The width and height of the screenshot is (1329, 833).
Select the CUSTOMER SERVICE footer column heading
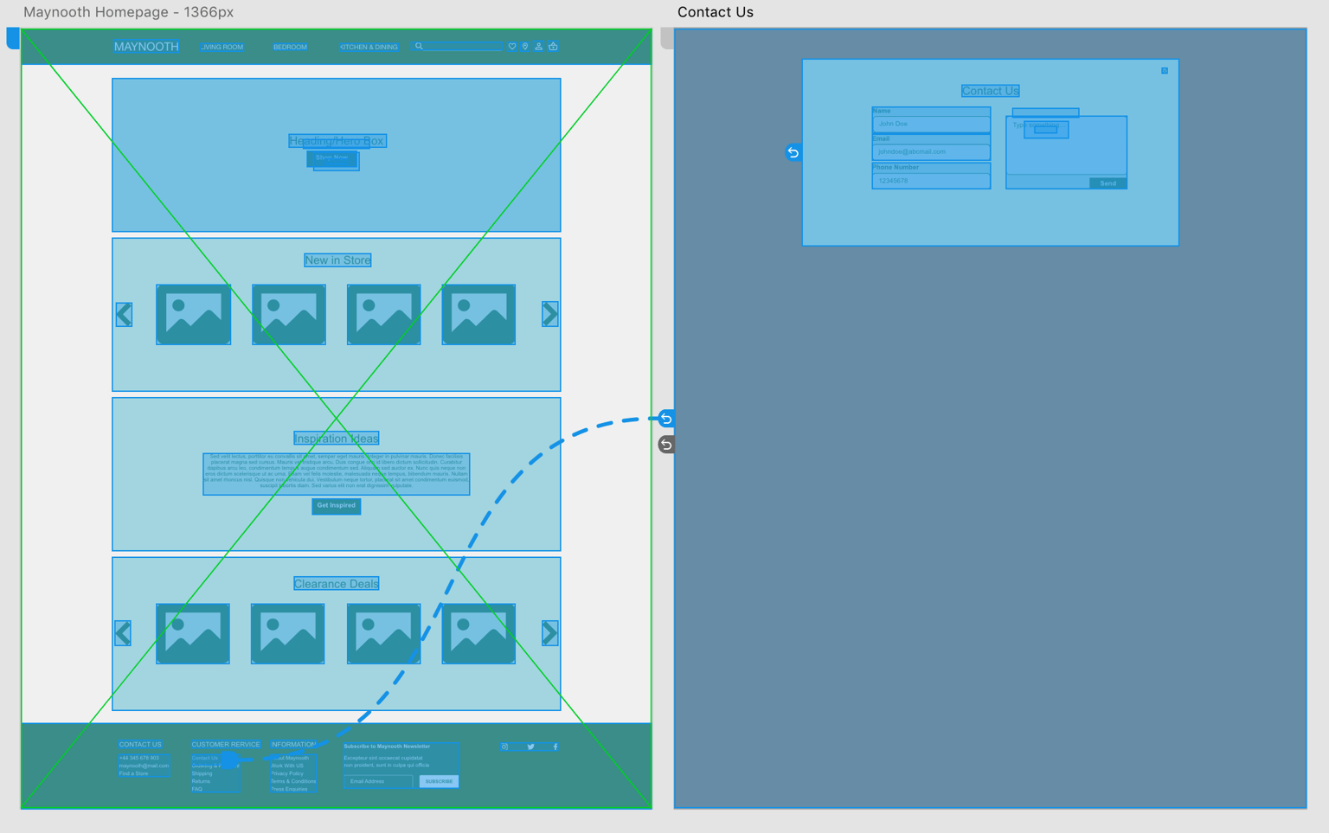coord(226,745)
